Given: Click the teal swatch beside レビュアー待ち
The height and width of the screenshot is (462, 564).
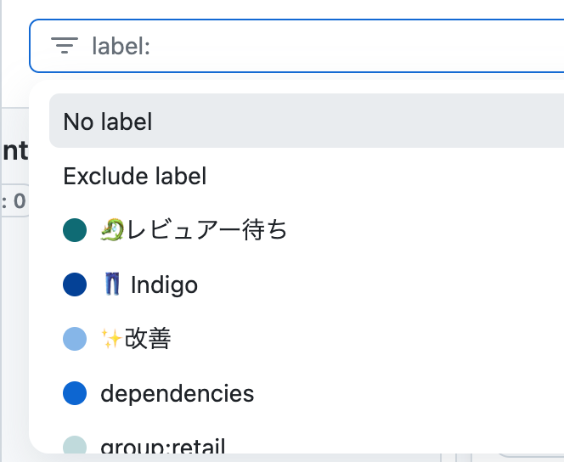Looking at the screenshot, I should click(75, 229).
